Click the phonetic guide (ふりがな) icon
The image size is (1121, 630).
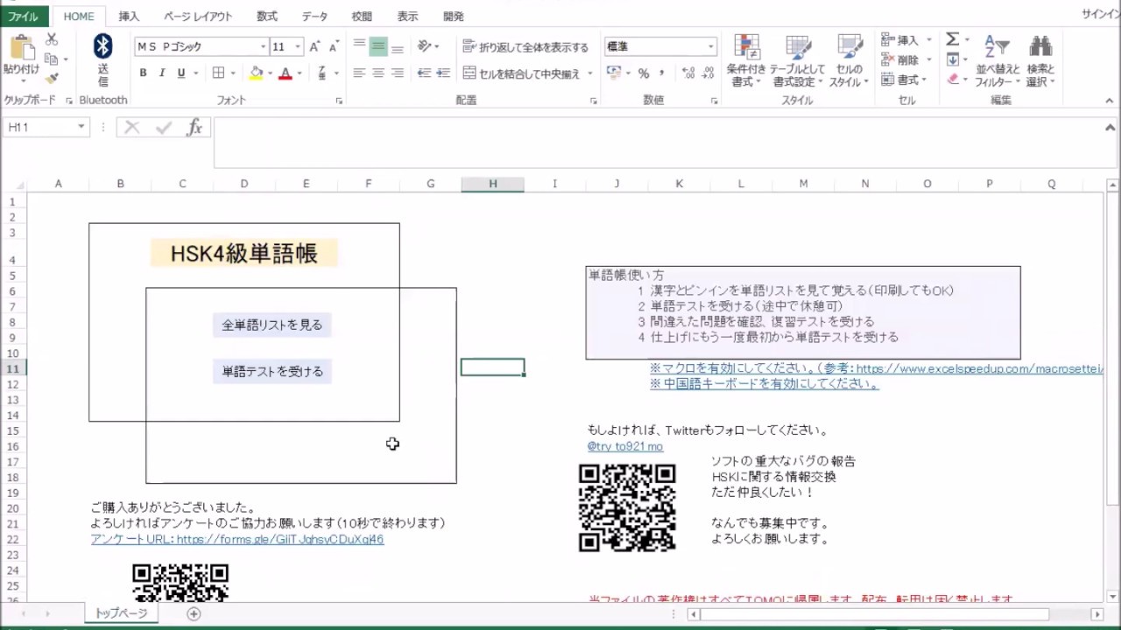click(322, 73)
